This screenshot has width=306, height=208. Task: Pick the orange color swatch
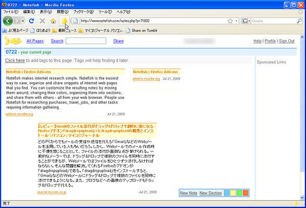coord(246,193)
